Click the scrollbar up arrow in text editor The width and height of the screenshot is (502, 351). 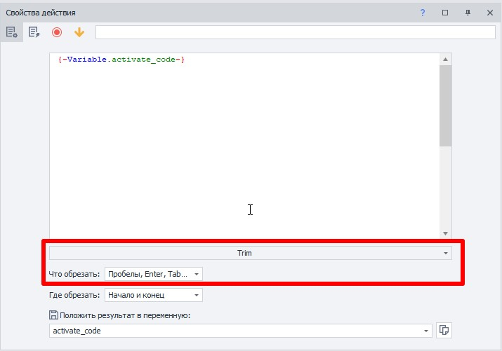pyautogui.click(x=445, y=60)
